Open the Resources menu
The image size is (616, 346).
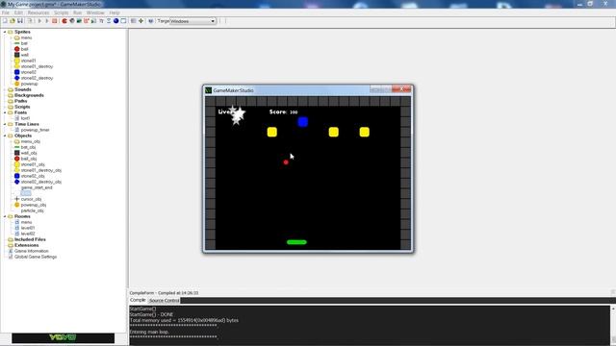[x=38, y=12]
